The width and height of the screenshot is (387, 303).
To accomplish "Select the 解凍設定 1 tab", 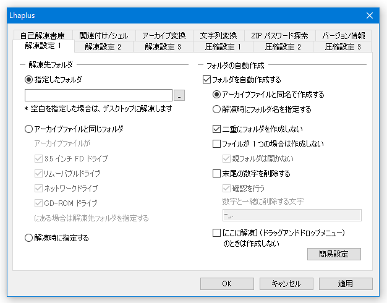I will [x=43, y=46].
